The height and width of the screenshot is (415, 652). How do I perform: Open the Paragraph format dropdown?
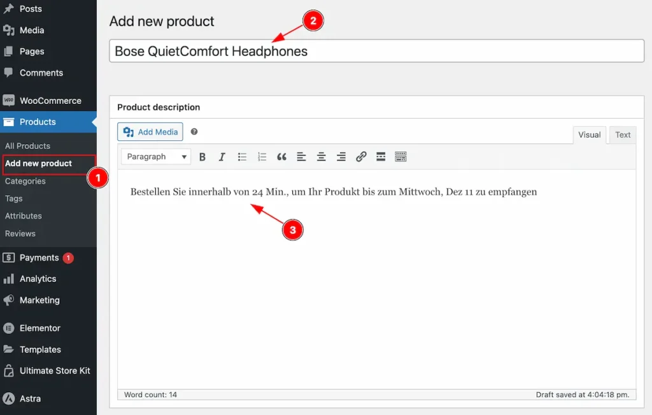156,157
